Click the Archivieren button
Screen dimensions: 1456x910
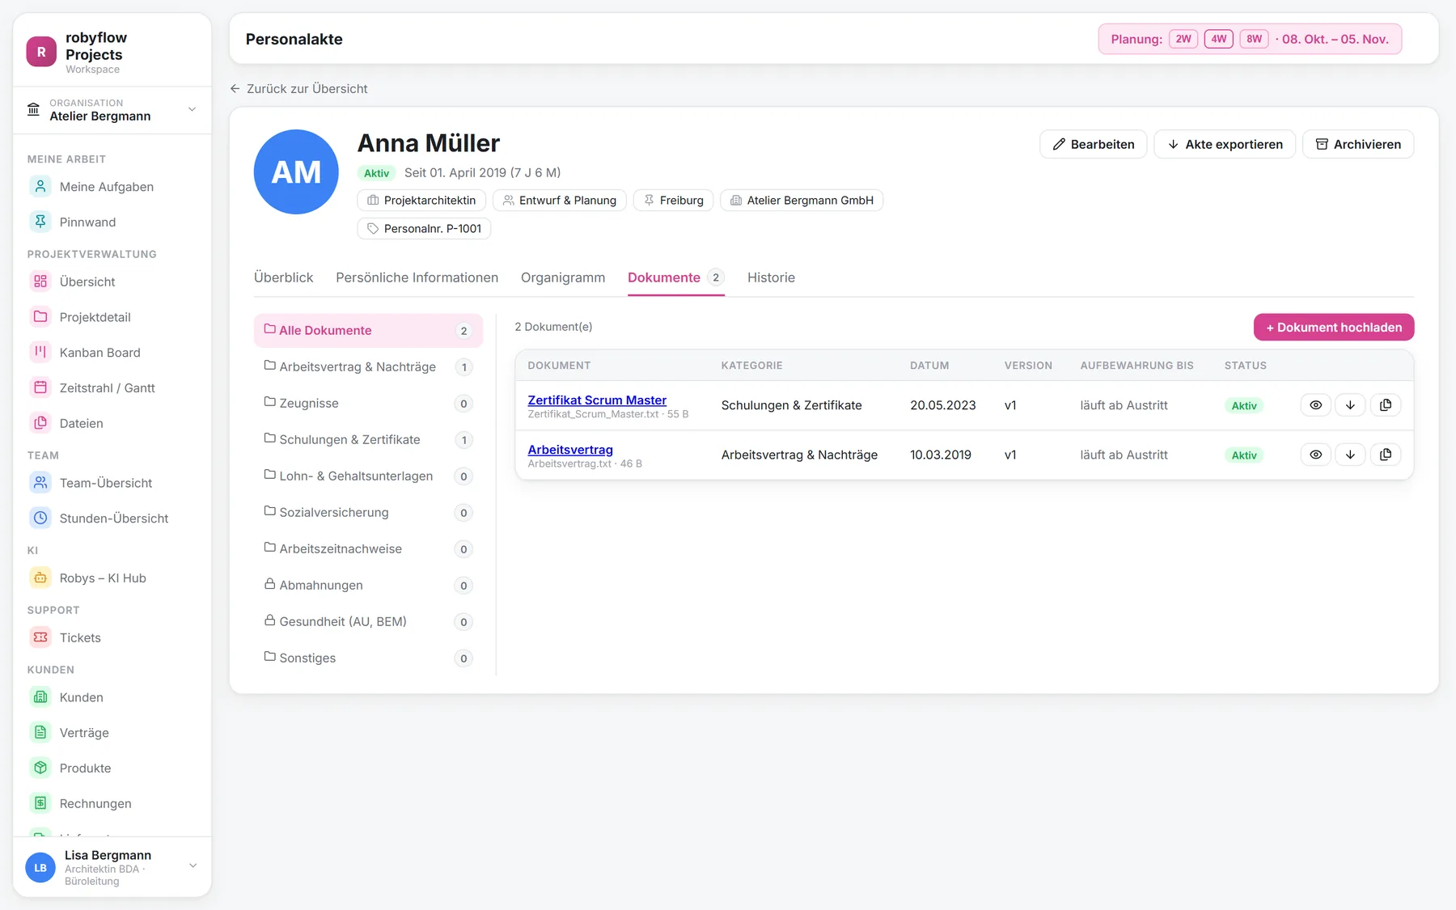coord(1358,144)
